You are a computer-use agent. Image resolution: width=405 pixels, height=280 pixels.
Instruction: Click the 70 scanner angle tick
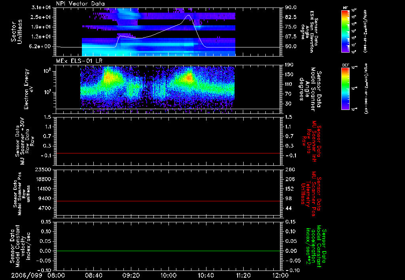point(288,94)
